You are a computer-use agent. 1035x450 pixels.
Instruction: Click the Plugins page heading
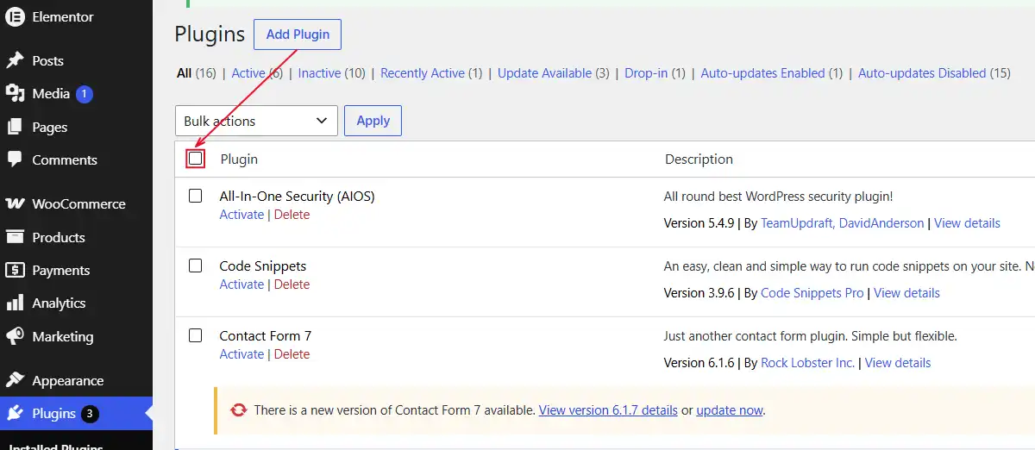point(210,34)
